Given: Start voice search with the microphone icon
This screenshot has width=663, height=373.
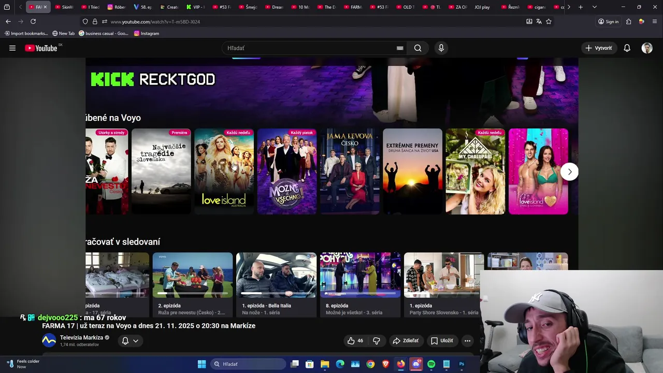Looking at the screenshot, I should 441,48.
